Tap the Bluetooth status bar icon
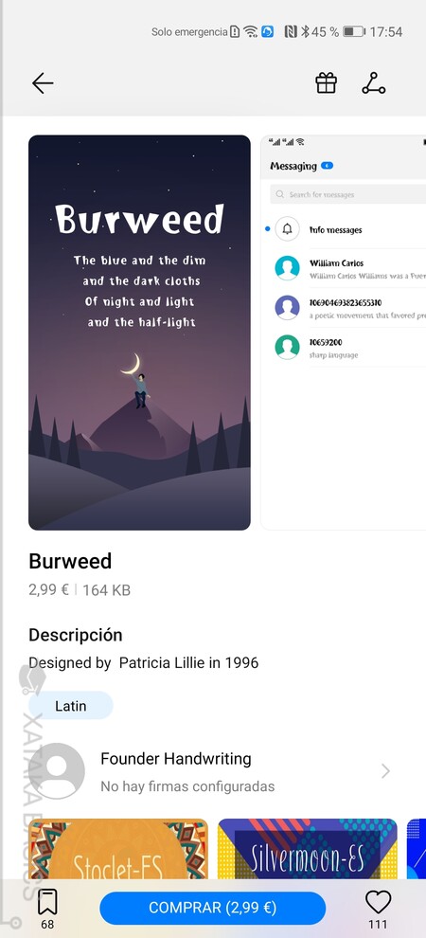 tap(305, 31)
